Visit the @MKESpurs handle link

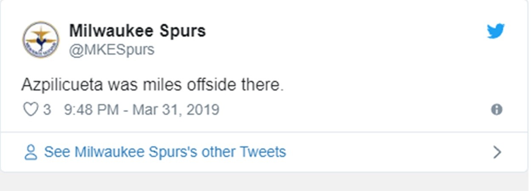pos(111,50)
